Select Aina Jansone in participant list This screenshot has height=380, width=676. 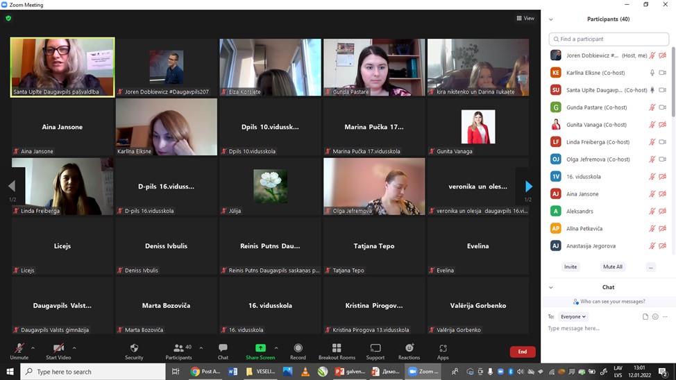(x=608, y=194)
